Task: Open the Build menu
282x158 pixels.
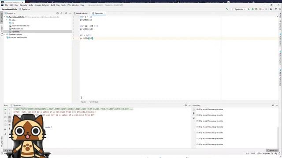Action: [x=53, y=5]
